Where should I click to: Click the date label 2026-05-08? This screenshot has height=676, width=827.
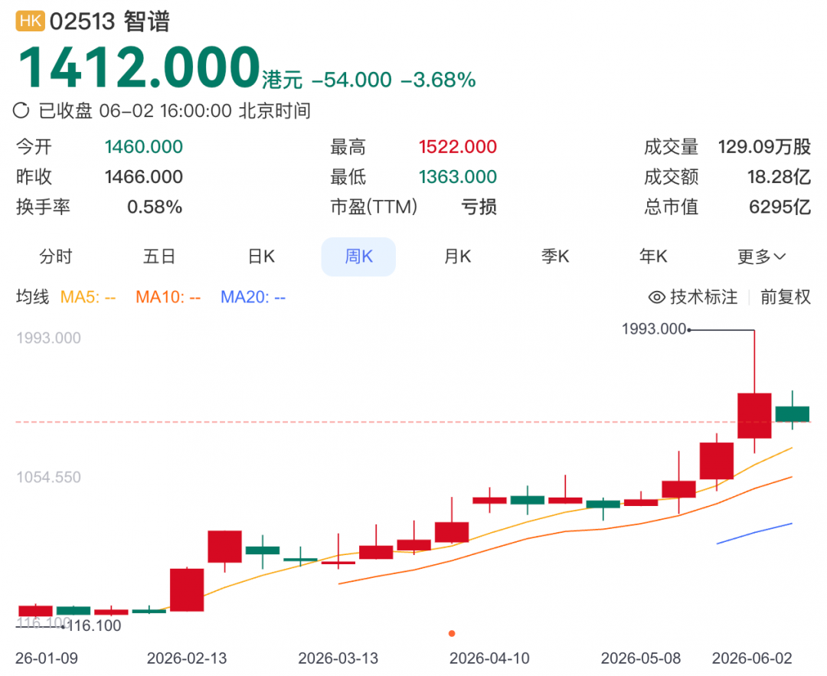click(x=641, y=658)
